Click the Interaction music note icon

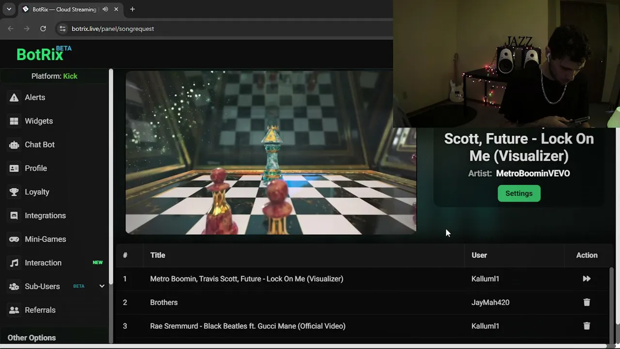tap(14, 263)
